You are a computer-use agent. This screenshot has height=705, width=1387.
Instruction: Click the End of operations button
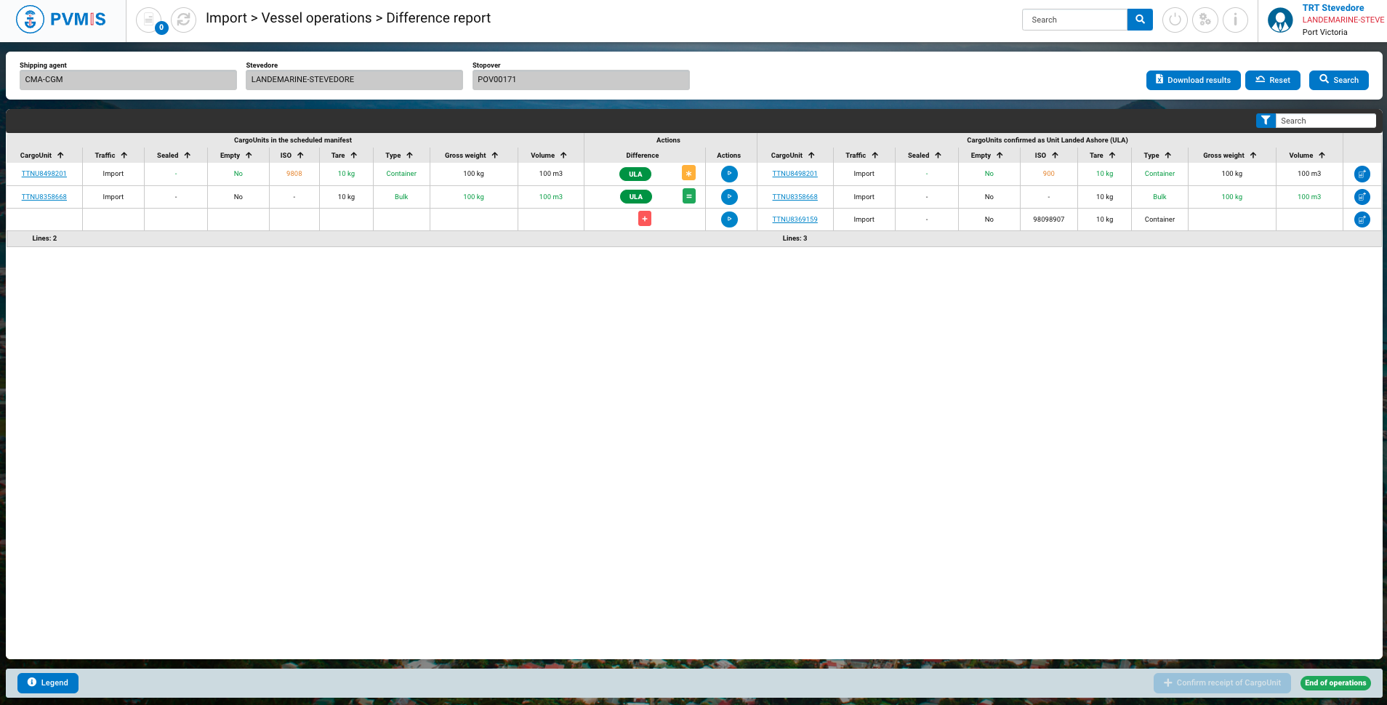pyautogui.click(x=1335, y=682)
